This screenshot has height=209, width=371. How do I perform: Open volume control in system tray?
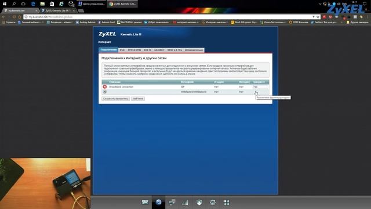339,4
